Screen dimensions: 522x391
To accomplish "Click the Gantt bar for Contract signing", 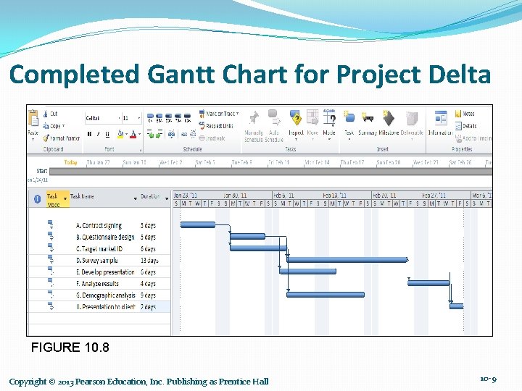I will coord(198,224).
